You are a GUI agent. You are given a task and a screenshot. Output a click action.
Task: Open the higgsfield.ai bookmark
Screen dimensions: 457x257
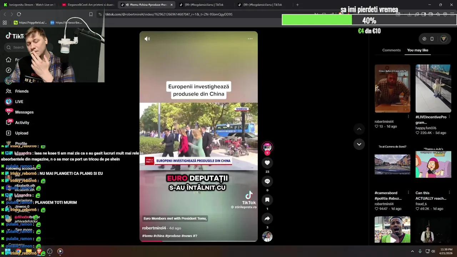(x=30, y=22)
